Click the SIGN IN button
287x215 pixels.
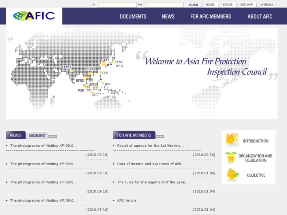[x=193, y=5]
